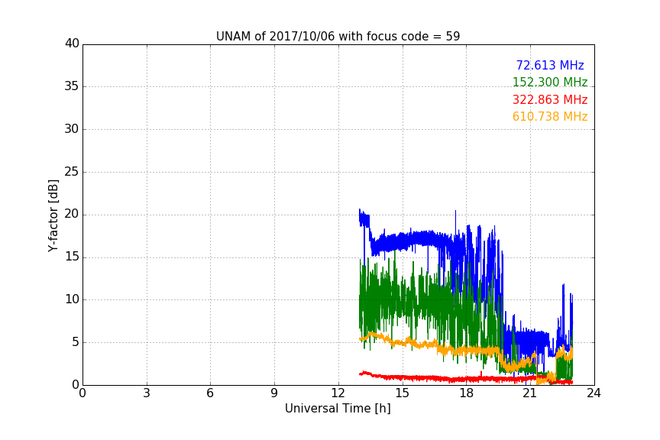Click the blue 72.613 MHz trace plateau near 16 h

(424, 239)
